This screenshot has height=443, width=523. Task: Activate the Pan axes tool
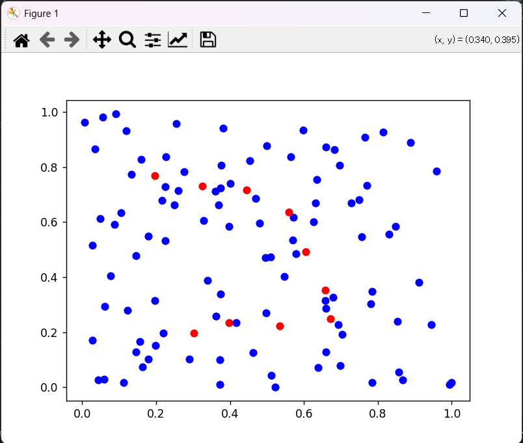point(102,40)
